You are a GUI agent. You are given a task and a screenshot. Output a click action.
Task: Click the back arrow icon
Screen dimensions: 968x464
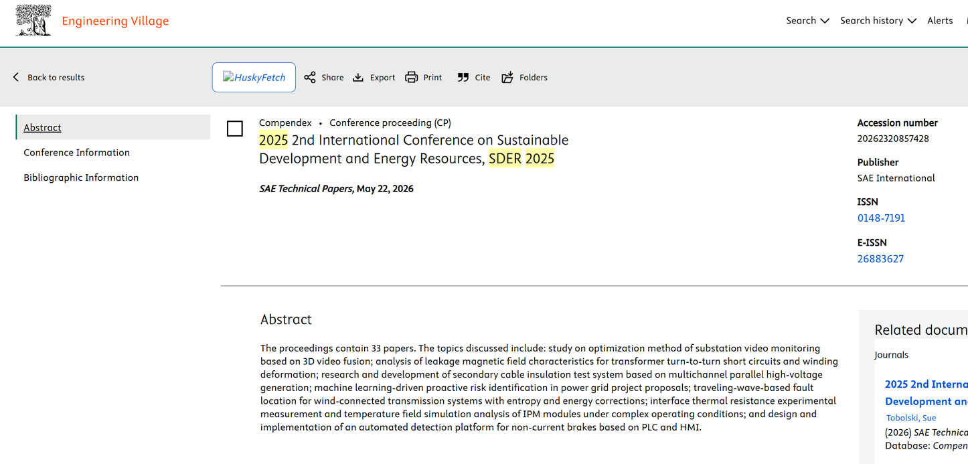click(16, 78)
